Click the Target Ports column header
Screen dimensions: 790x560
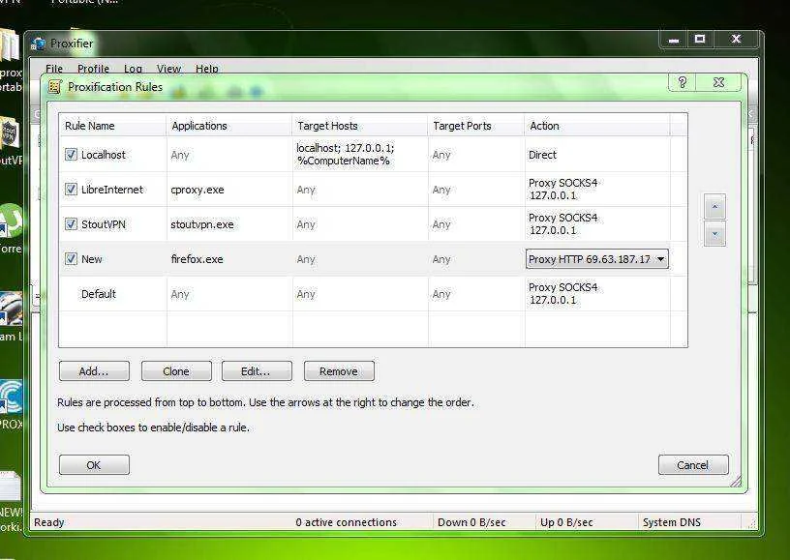[476, 126]
